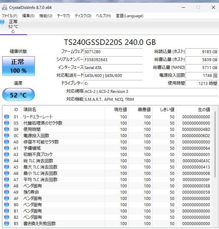Click the 正常 100 % health status button
Image resolution: width=219 pixels, height=229 pixels.
(18, 66)
